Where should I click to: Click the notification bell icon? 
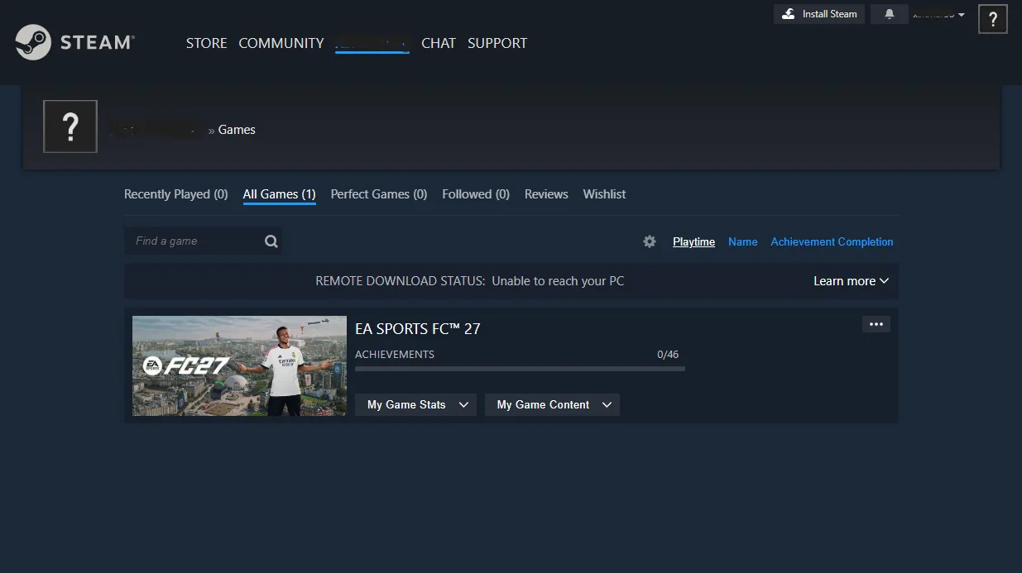tap(890, 14)
